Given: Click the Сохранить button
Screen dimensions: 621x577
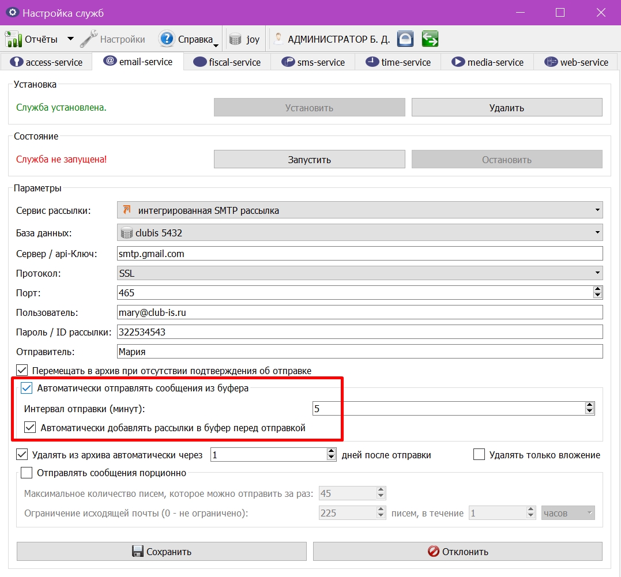Looking at the screenshot, I should point(161,551).
